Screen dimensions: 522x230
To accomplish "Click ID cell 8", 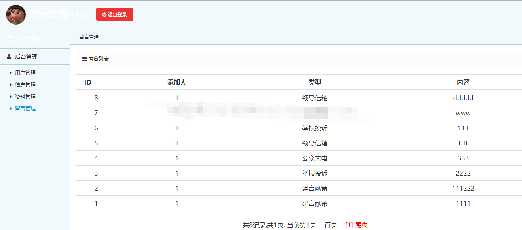I will (x=96, y=98).
